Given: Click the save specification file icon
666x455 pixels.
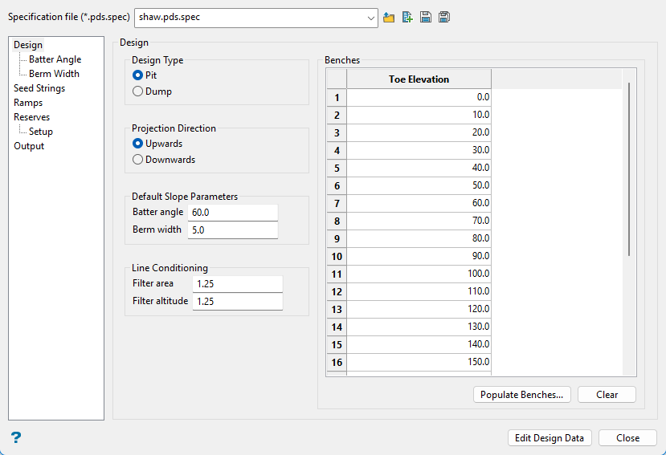Looking at the screenshot, I should pyautogui.click(x=426, y=18).
